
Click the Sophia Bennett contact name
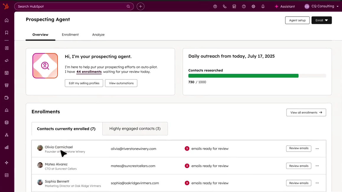pos(57,181)
